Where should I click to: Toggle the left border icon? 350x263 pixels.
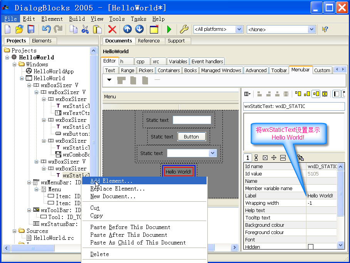(337, 94)
